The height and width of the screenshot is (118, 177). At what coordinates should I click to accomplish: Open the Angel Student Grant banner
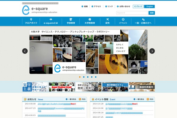tap(62, 87)
